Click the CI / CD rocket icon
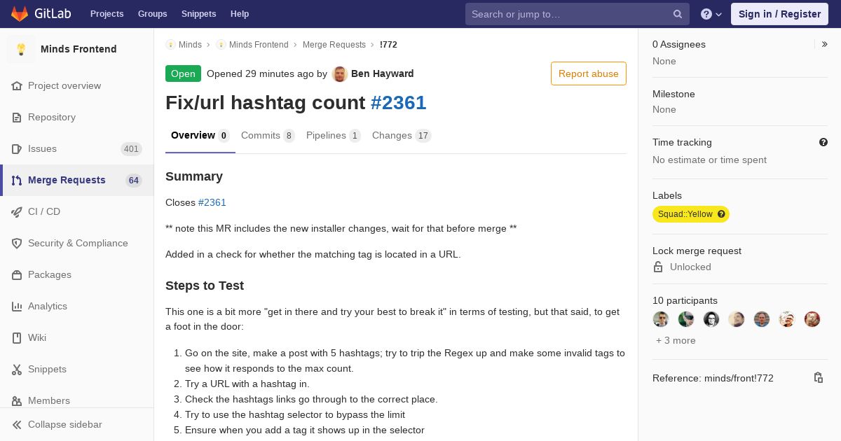841x441 pixels. tap(17, 211)
